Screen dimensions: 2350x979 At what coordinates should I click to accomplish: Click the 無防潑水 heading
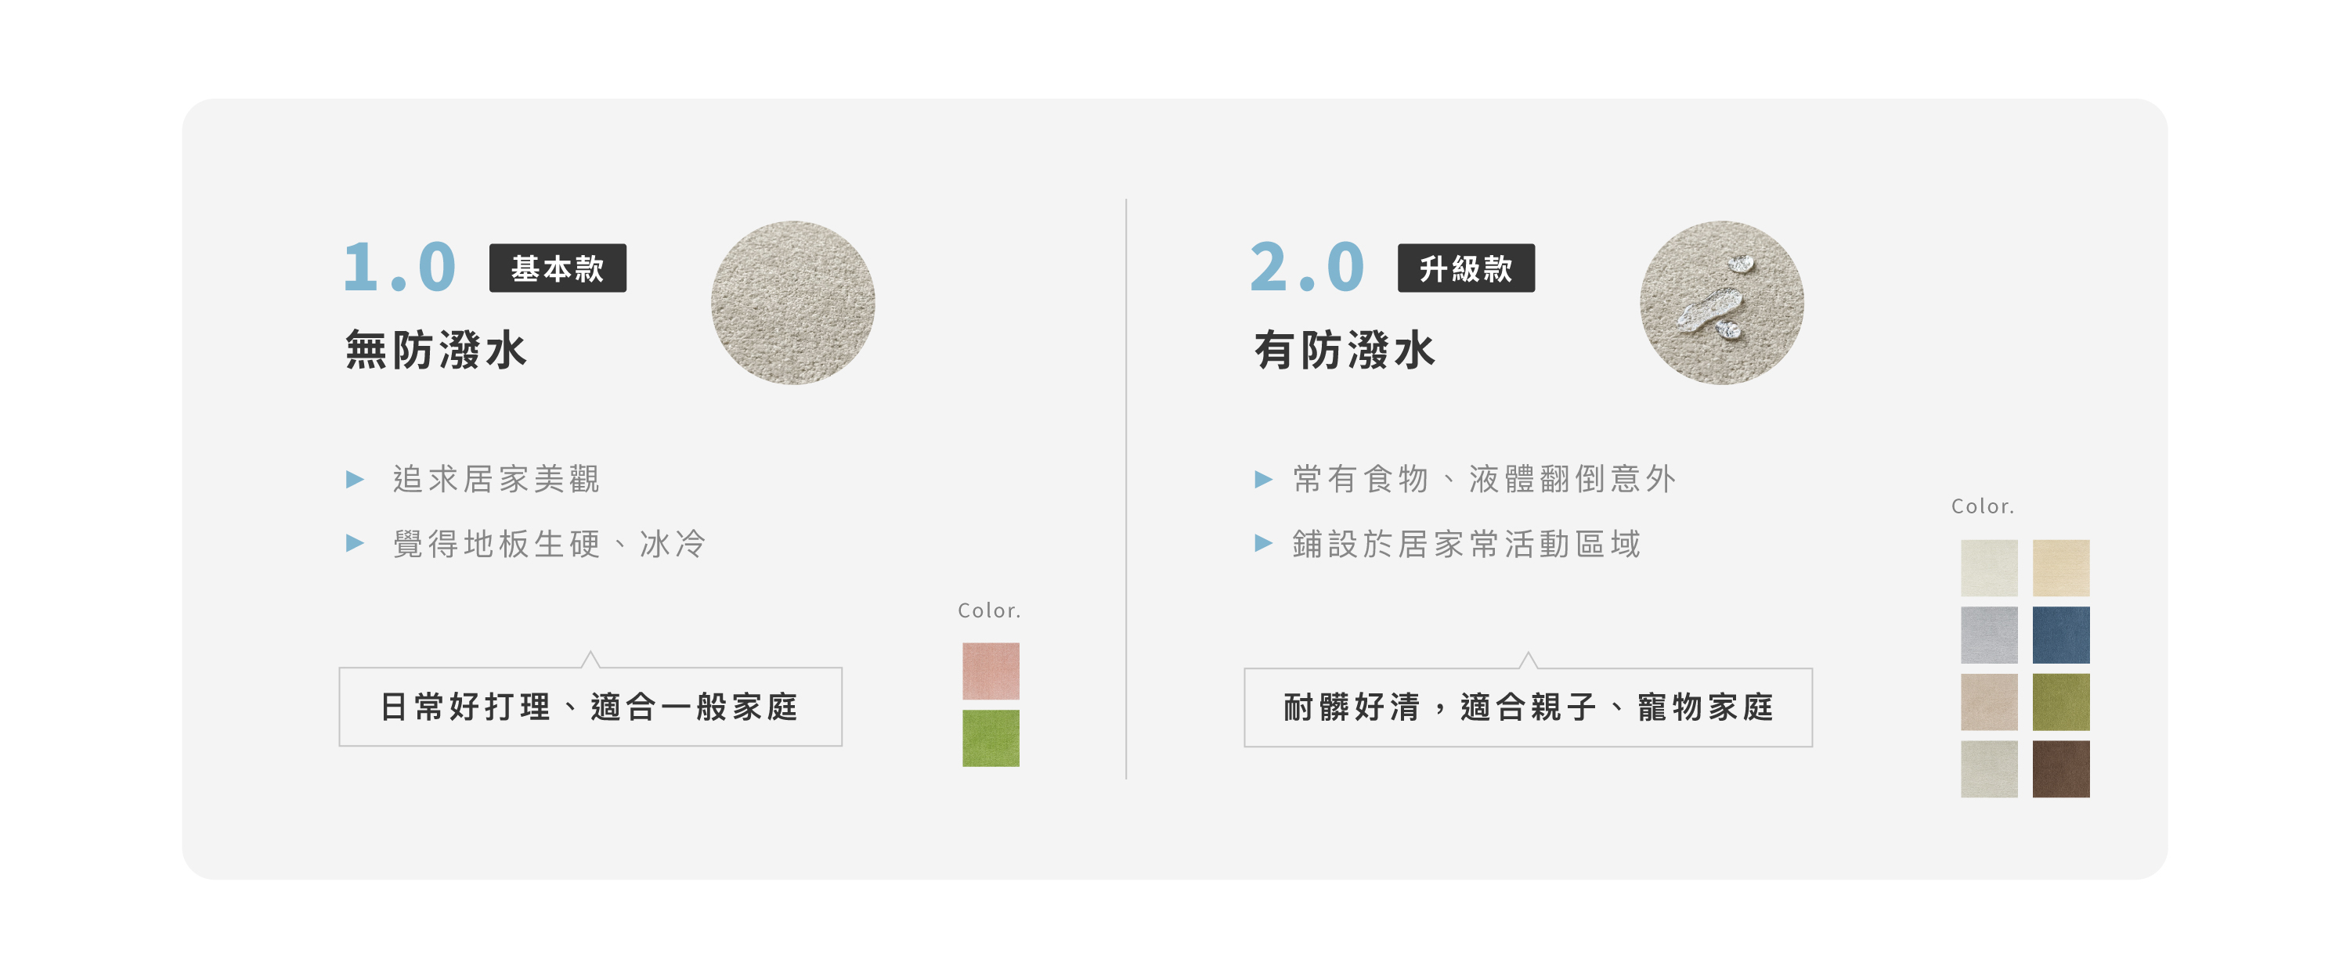point(436,351)
